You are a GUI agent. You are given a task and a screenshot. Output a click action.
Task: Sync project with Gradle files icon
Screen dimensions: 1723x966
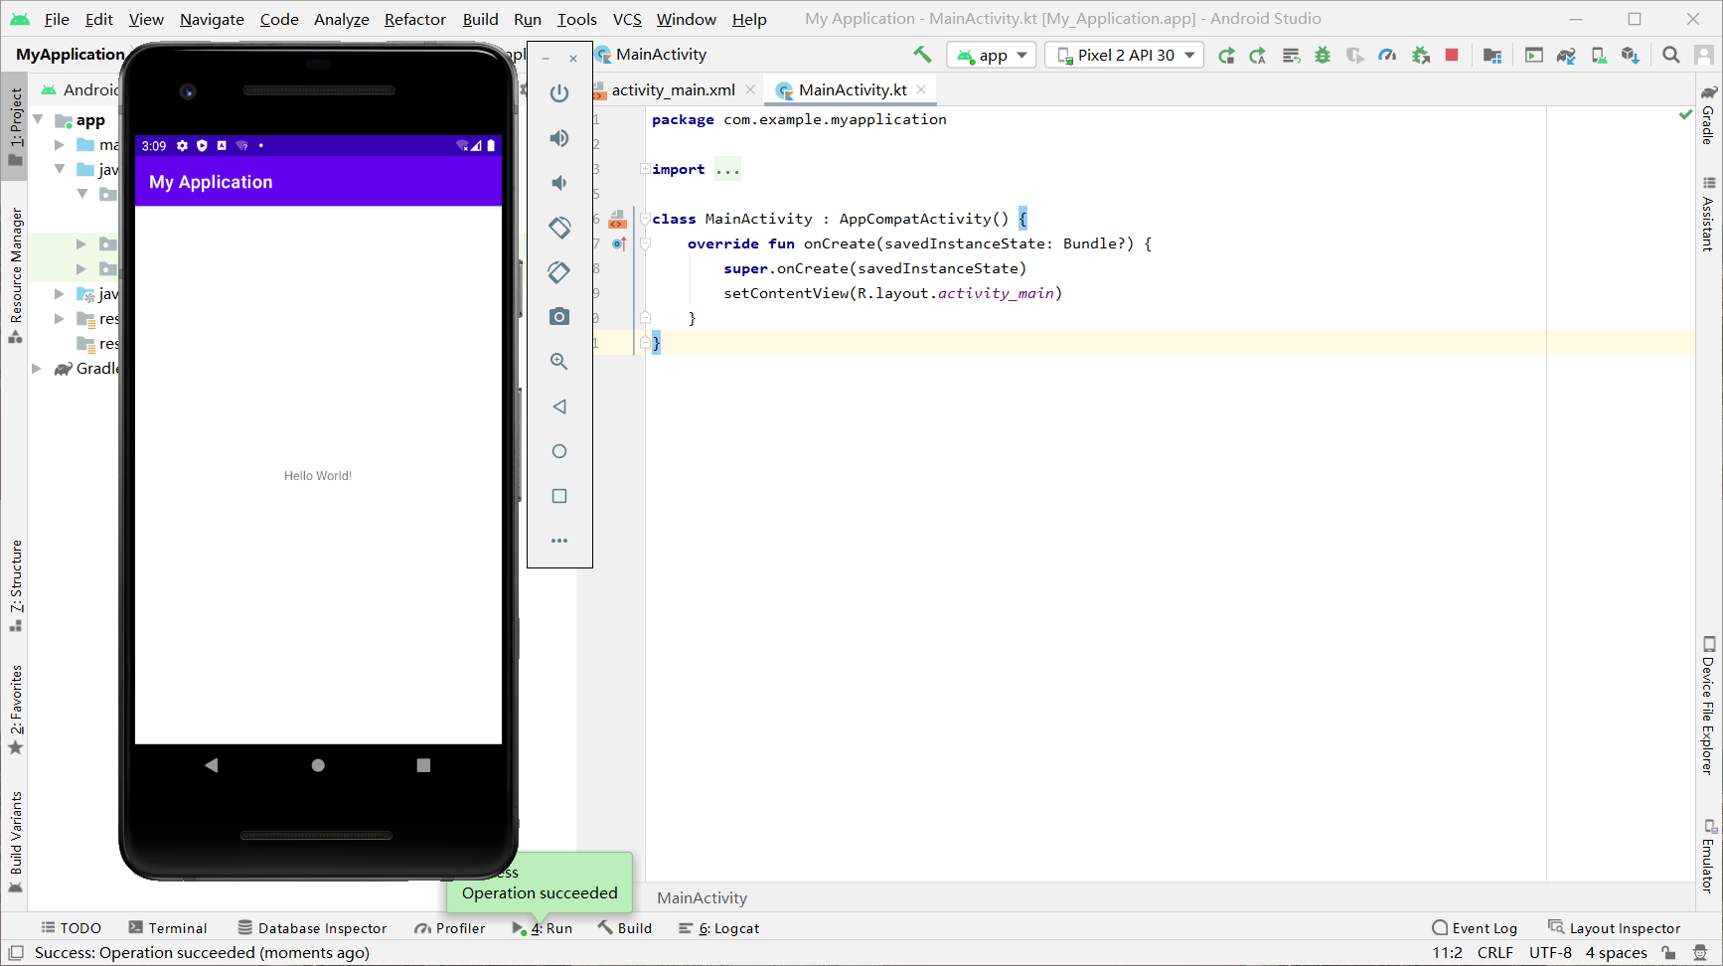pyautogui.click(x=1566, y=55)
